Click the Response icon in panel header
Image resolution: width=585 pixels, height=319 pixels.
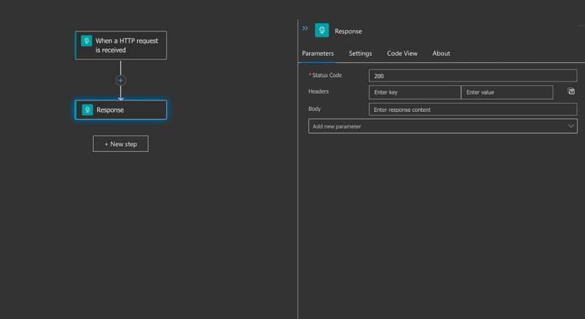pyautogui.click(x=322, y=30)
